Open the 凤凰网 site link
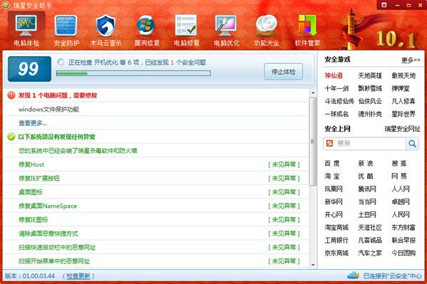Viewport: 427px width, 284px height. click(x=334, y=189)
